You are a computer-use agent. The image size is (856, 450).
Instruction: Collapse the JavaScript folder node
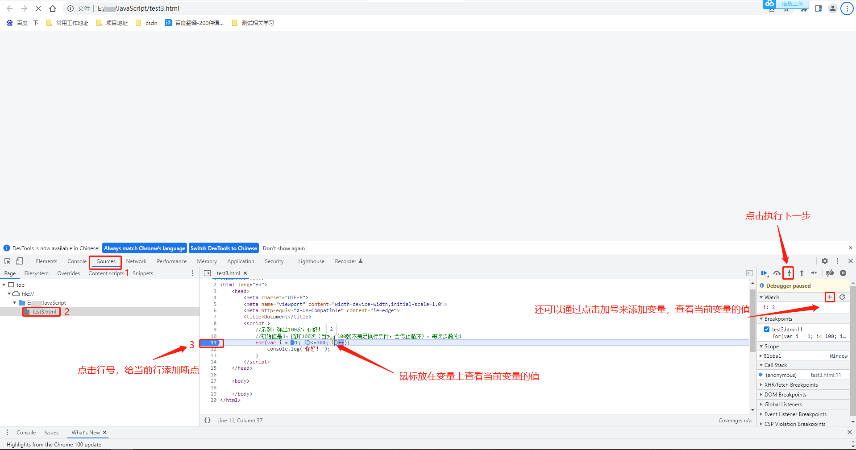tap(15, 303)
